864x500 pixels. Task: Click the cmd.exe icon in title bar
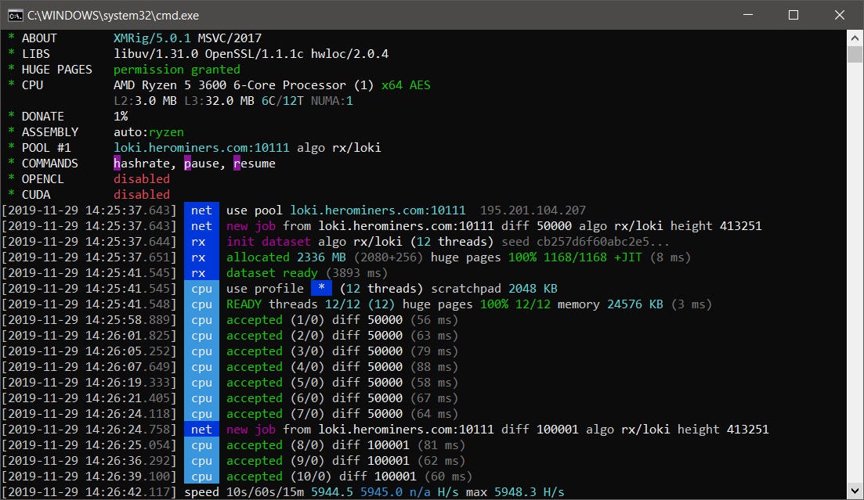click(x=15, y=15)
